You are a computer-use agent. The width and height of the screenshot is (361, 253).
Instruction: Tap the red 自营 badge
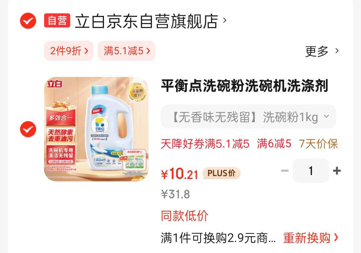click(x=57, y=20)
